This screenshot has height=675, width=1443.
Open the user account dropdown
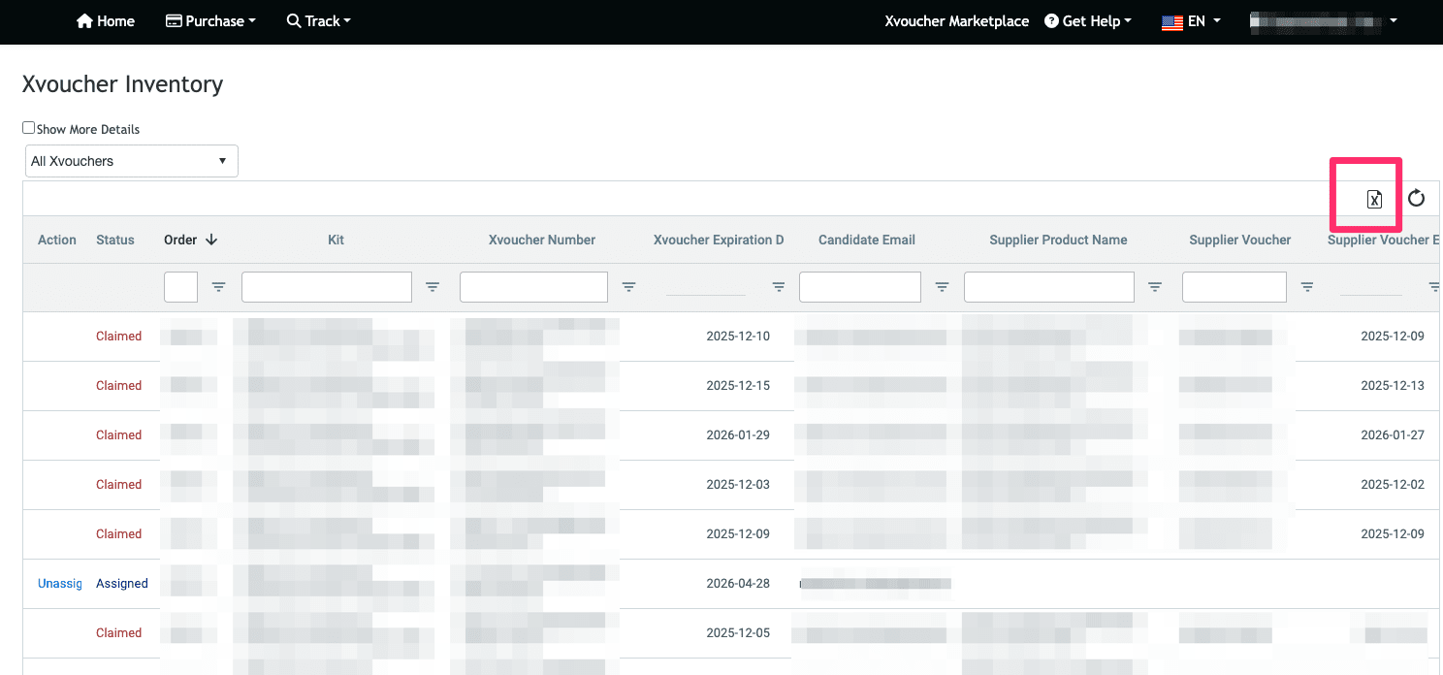[x=1324, y=20]
